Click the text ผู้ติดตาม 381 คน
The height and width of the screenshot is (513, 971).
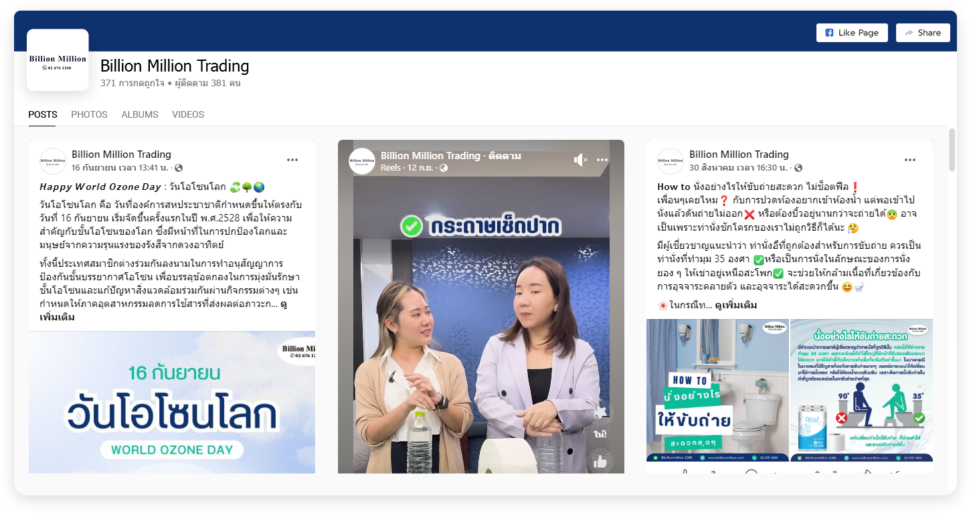207,84
